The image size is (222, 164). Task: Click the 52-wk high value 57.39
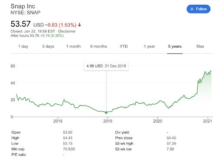171,144
